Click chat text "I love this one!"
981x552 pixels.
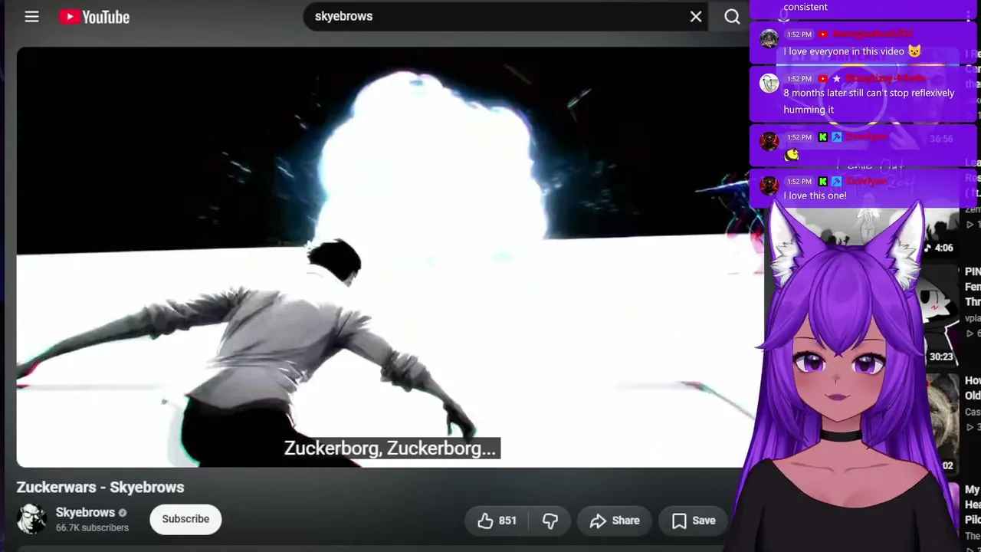point(815,195)
